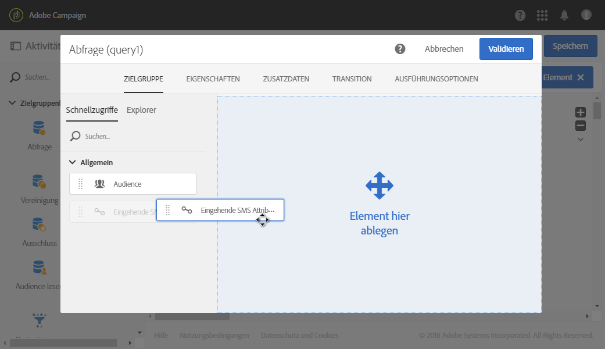The image size is (605, 349).
Task: Select the Abfrage activity icon
Action: pyautogui.click(x=40, y=128)
